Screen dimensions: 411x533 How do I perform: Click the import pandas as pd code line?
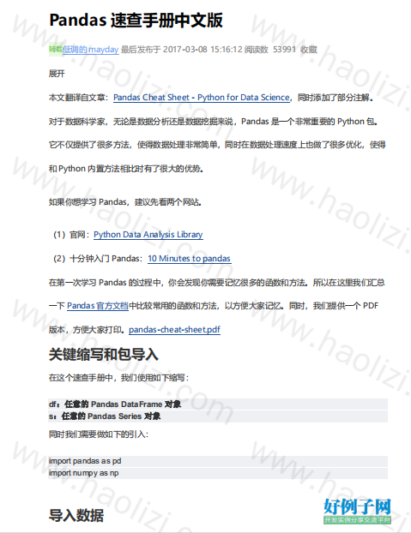pyautogui.click(x=218, y=461)
